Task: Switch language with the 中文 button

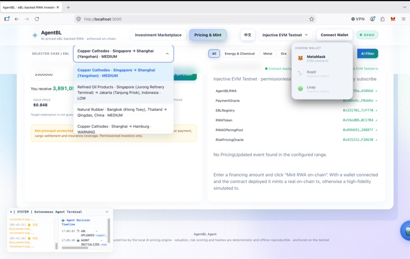Action: (247, 35)
